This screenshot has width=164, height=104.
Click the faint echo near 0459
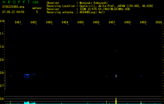141,76
